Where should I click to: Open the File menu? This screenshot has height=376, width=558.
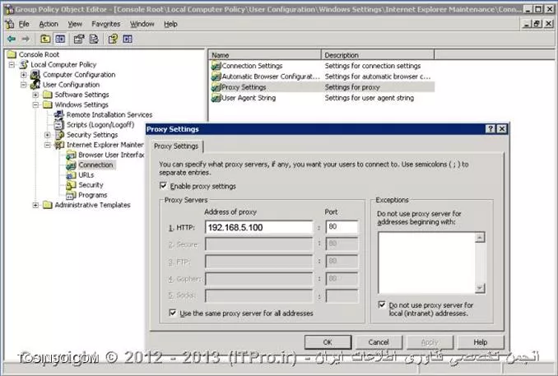tap(24, 24)
